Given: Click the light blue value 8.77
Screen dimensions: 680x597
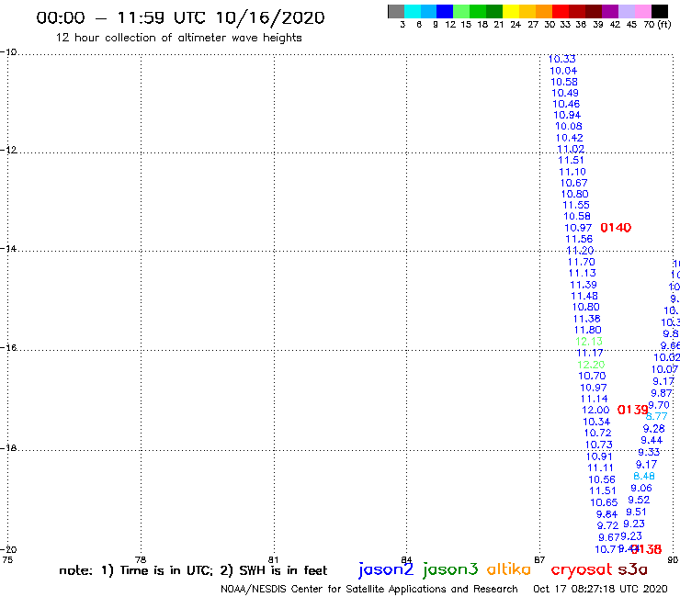Looking at the screenshot, I should (x=657, y=417).
